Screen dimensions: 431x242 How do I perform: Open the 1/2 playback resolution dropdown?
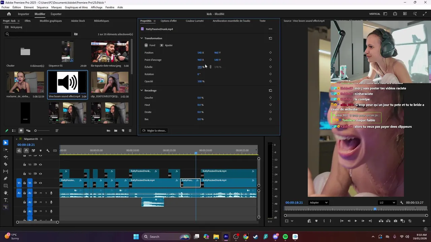click(387, 203)
